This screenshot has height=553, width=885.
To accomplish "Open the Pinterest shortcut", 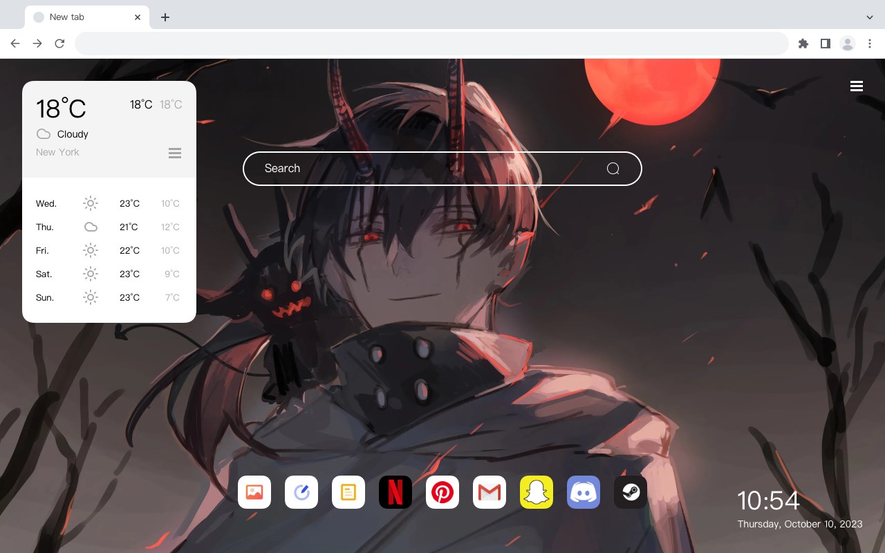I will [x=442, y=492].
